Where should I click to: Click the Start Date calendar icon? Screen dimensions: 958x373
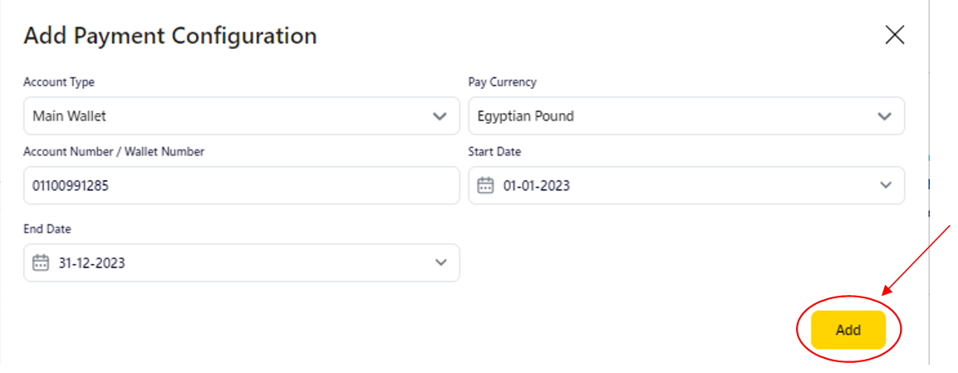pyautogui.click(x=485, y=185)
